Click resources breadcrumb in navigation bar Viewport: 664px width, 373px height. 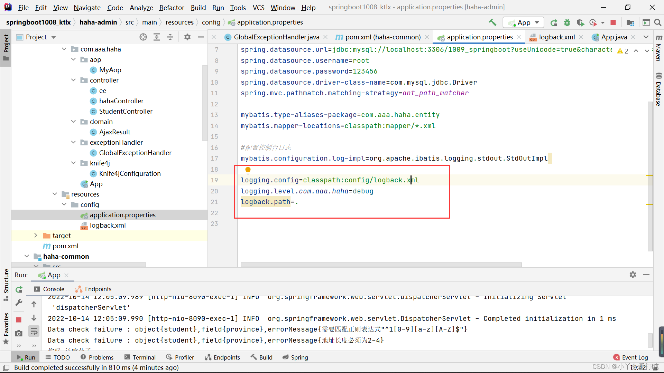(179, 22)
